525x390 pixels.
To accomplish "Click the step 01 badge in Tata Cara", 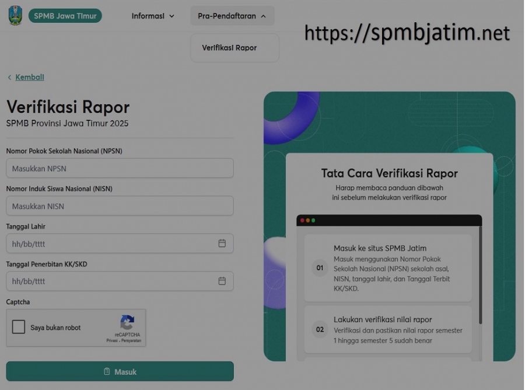I will [319, 267].
